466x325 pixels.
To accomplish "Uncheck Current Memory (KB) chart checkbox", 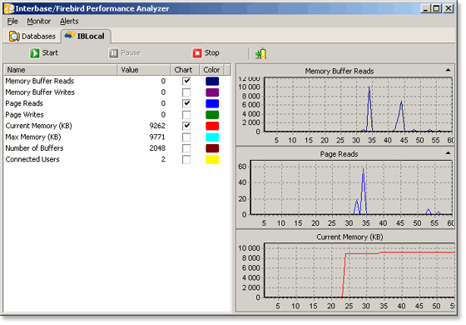I will (186, 126).
